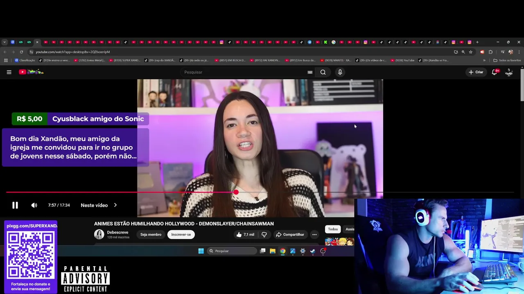This screenshot has height=294, width=524.
Task: Open the 'Classificação' bookmark
Action: coord(25,60)
